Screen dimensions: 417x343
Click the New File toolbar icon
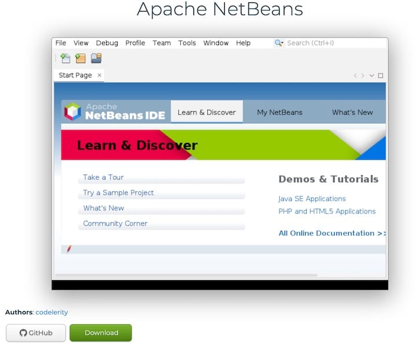[x=65, y=58]
